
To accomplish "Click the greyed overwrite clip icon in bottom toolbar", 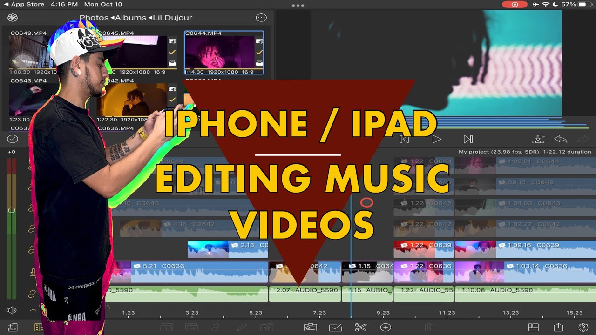I will (191, 328).
